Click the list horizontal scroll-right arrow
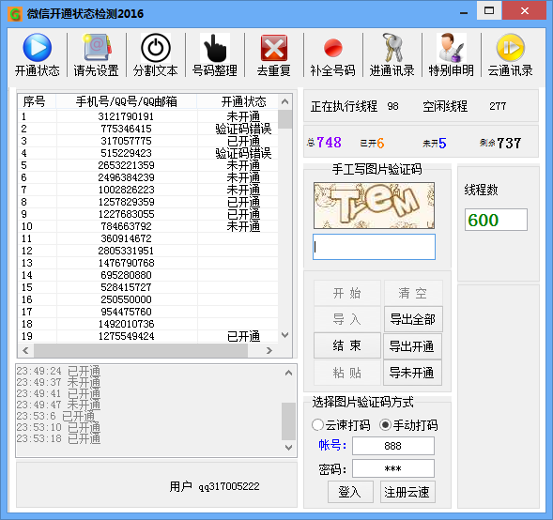This screenshot has width=553, height=520. (x=269, y=350)
